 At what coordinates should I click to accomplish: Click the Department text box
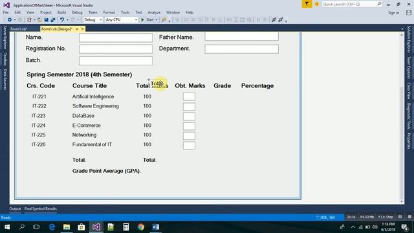click(x=241, y=49)
